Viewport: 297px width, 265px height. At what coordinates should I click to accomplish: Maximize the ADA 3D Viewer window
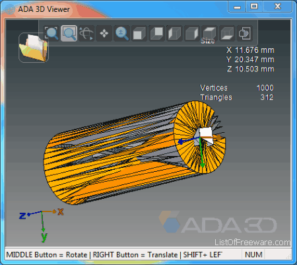(x=254, y=7)
